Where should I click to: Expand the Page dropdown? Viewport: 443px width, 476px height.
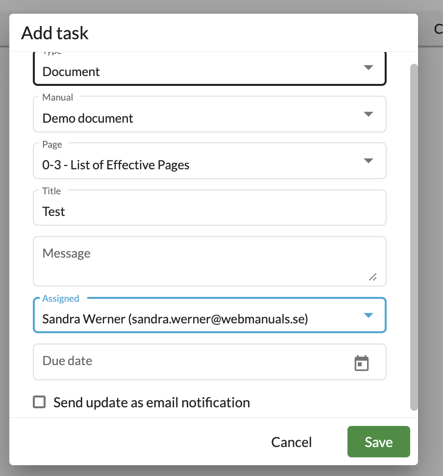(368, 160)
